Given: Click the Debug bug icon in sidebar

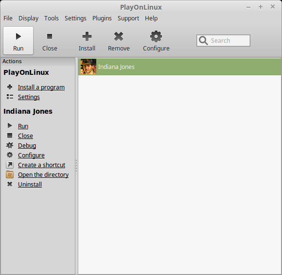Looking at the screenshot, I should pyautogui.click(x=10, y=145).
